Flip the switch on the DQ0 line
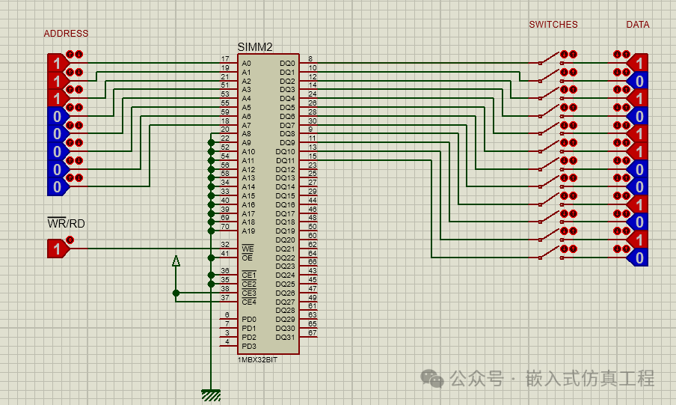 coord(550,60)
